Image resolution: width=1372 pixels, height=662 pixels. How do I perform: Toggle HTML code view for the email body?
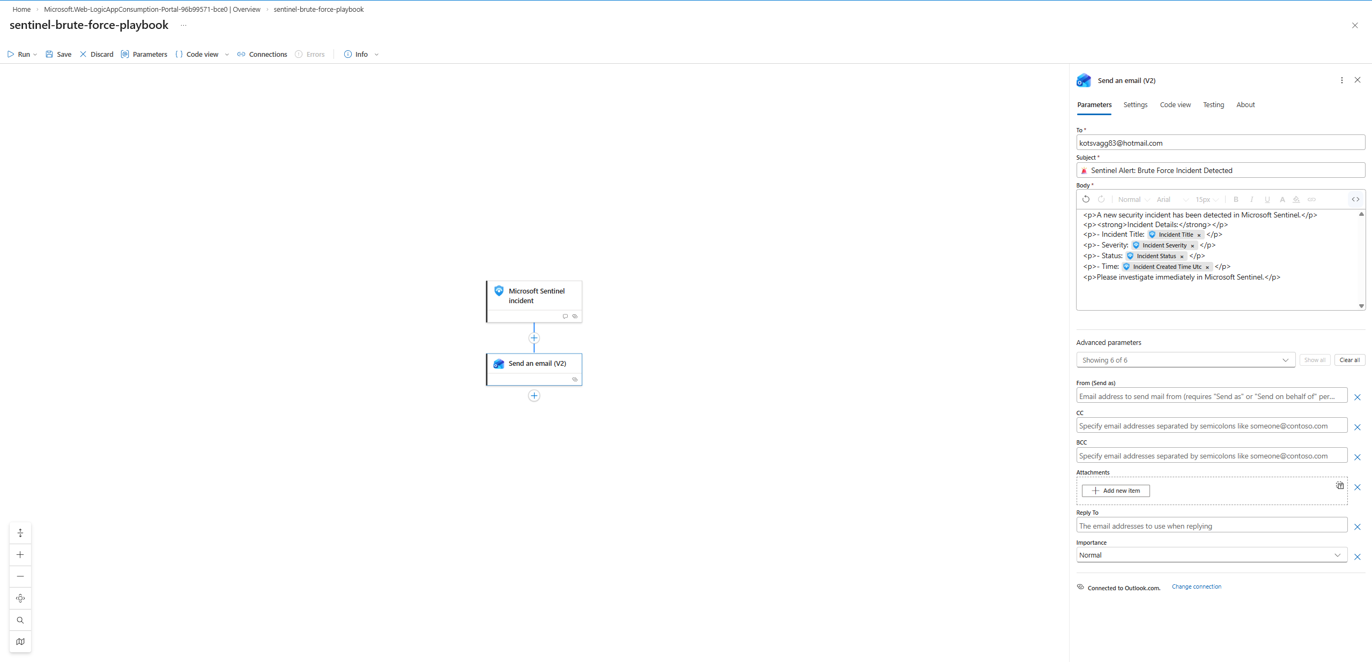[x=1356, y=199]
